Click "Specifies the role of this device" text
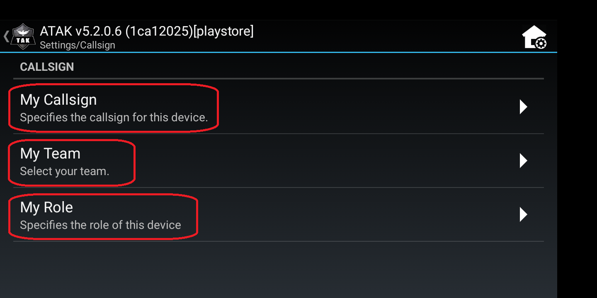Screen dimensions: 597x298 coord(100,225)
